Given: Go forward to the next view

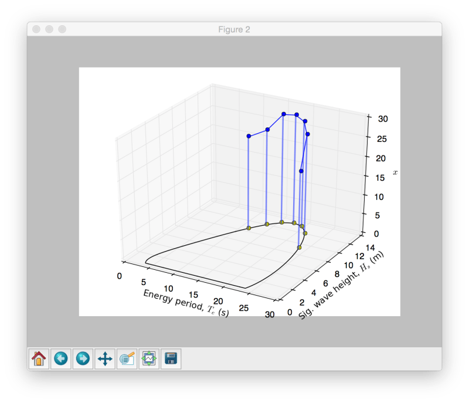Looking at the screenshot, I should (x=83, y=358).
